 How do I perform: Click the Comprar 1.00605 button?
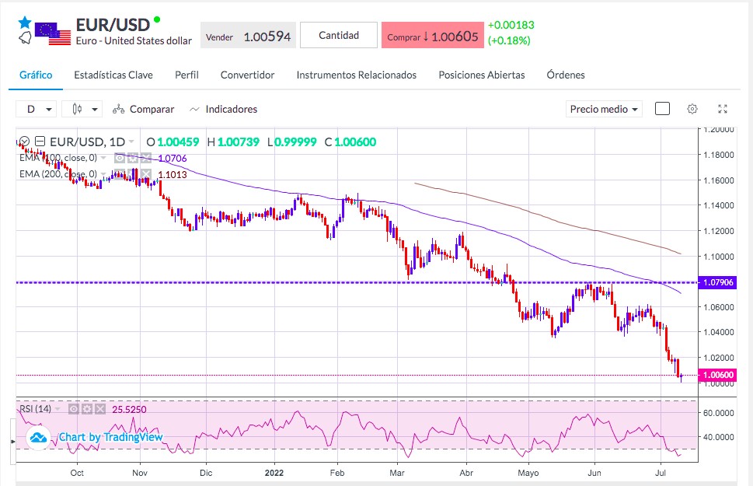click(x=432, y=37)
